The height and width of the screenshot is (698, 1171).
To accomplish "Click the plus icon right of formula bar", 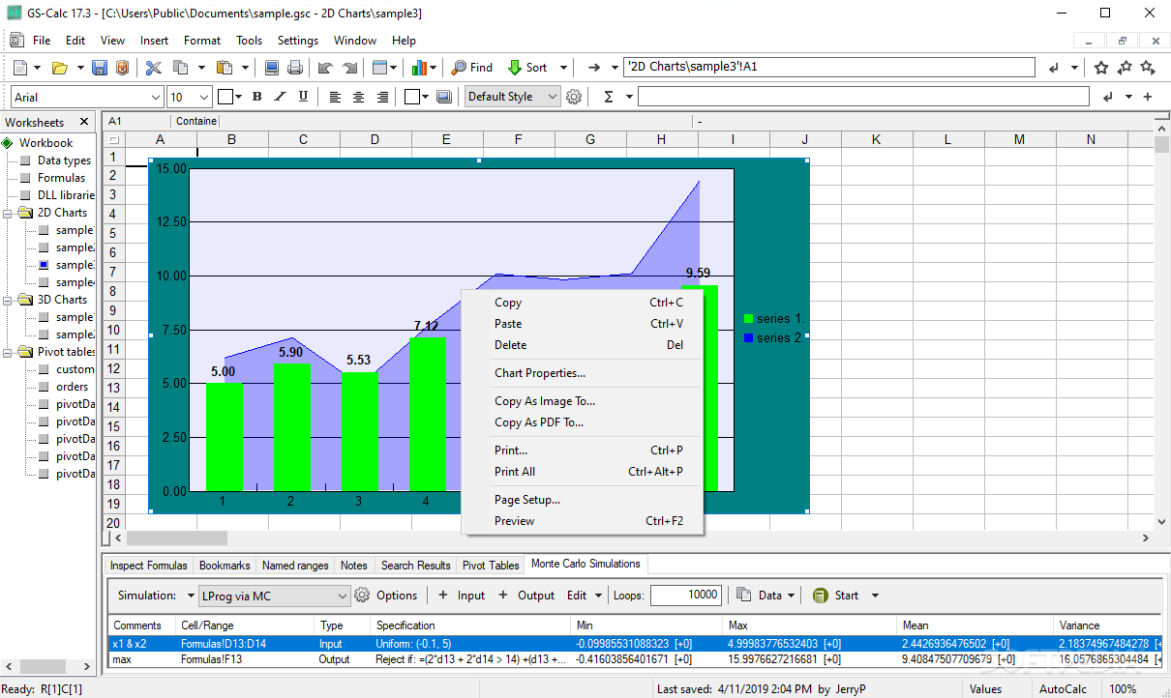I will (1148, 97).
